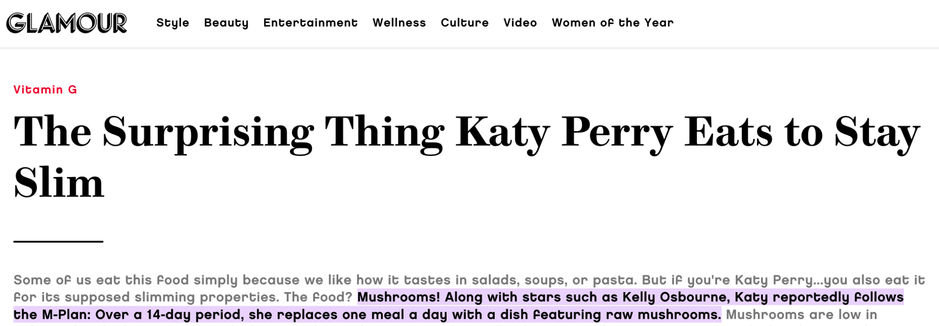Click "14-day period" in the highlighted text
Image resolution: width=939 pixels, height=326 pixels.
pyautogui.click(x=190, y=315)
